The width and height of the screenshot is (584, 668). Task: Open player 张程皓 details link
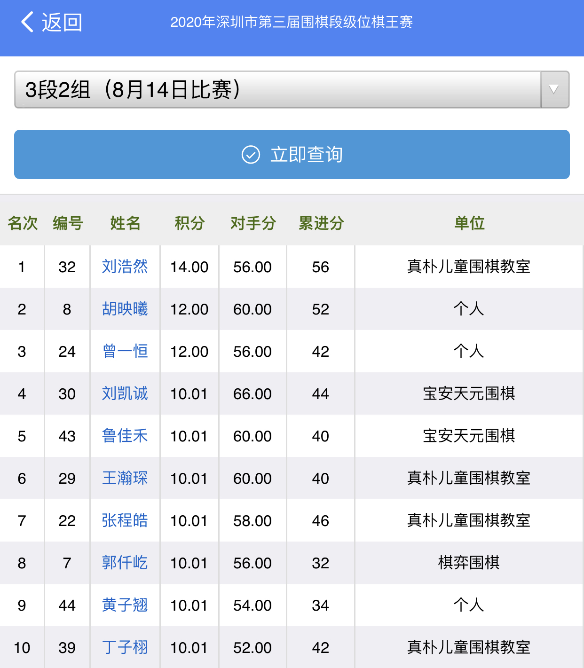[125, 520]
